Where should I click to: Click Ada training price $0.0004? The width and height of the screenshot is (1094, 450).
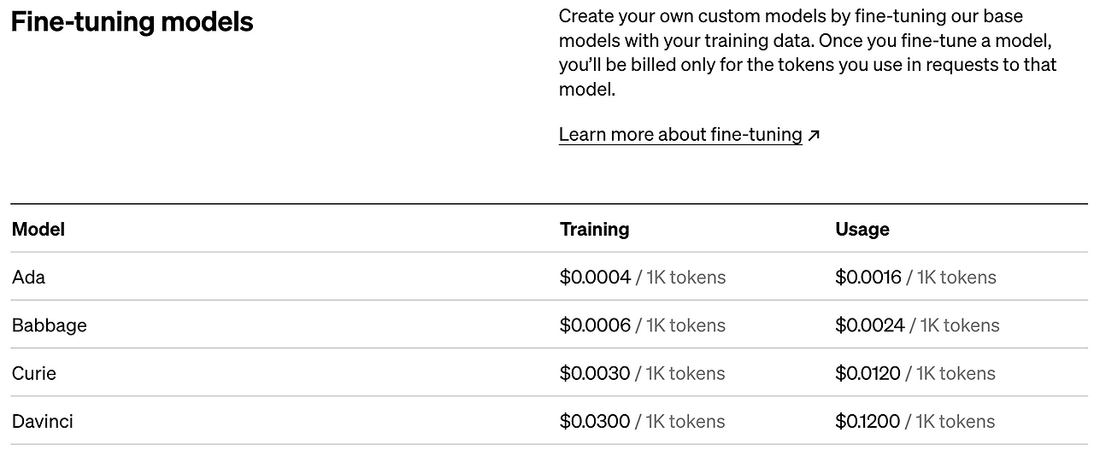tap(596, 277)
